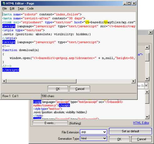Click Cancel in the HTML Editor window
The image size is (154, 144).
click(80, 89)
